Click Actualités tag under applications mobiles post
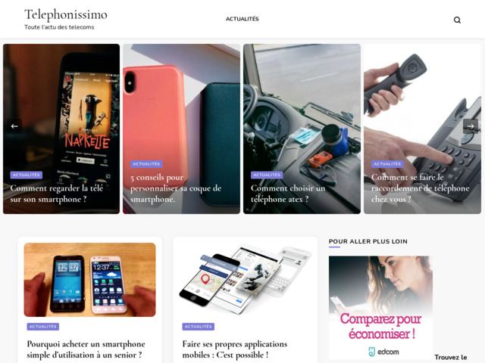 point(199,327)
